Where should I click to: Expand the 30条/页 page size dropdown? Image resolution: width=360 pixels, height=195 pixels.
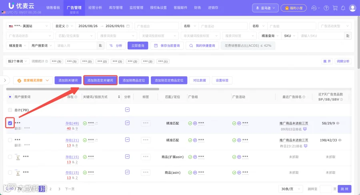point(290,189)
